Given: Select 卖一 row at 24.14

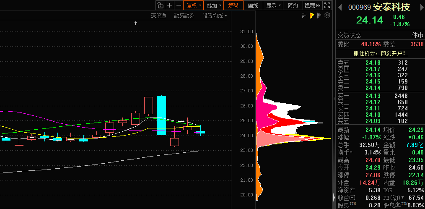Looking at the screenshot, I should point(380,88).
